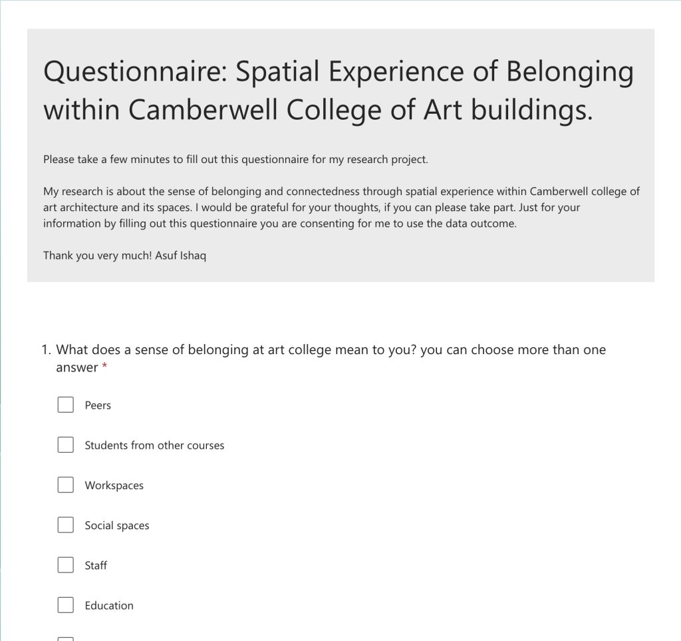The image size is (681, 641).
Task: Click the My research is about paragraph
Action: click(x=341, y=207)
